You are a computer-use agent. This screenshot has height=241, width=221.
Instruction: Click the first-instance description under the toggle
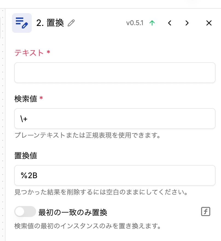point(88,226)
